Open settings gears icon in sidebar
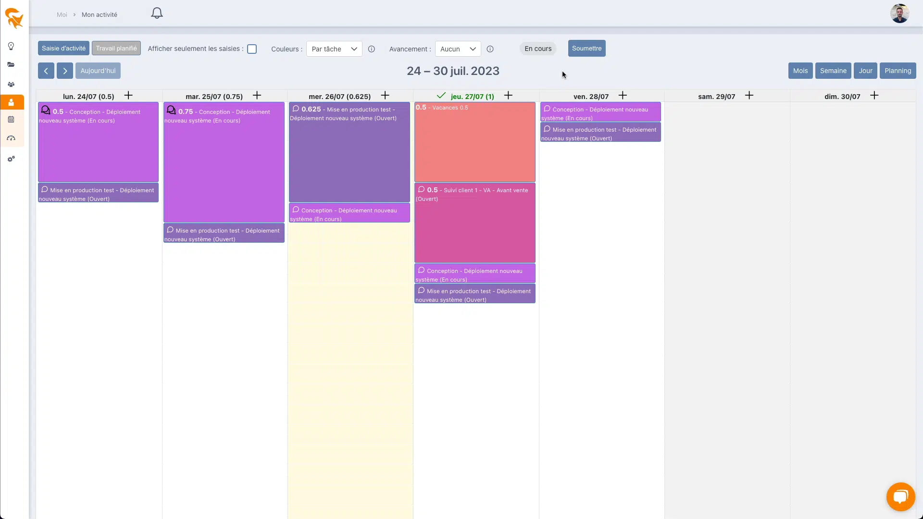 [11, 159]
